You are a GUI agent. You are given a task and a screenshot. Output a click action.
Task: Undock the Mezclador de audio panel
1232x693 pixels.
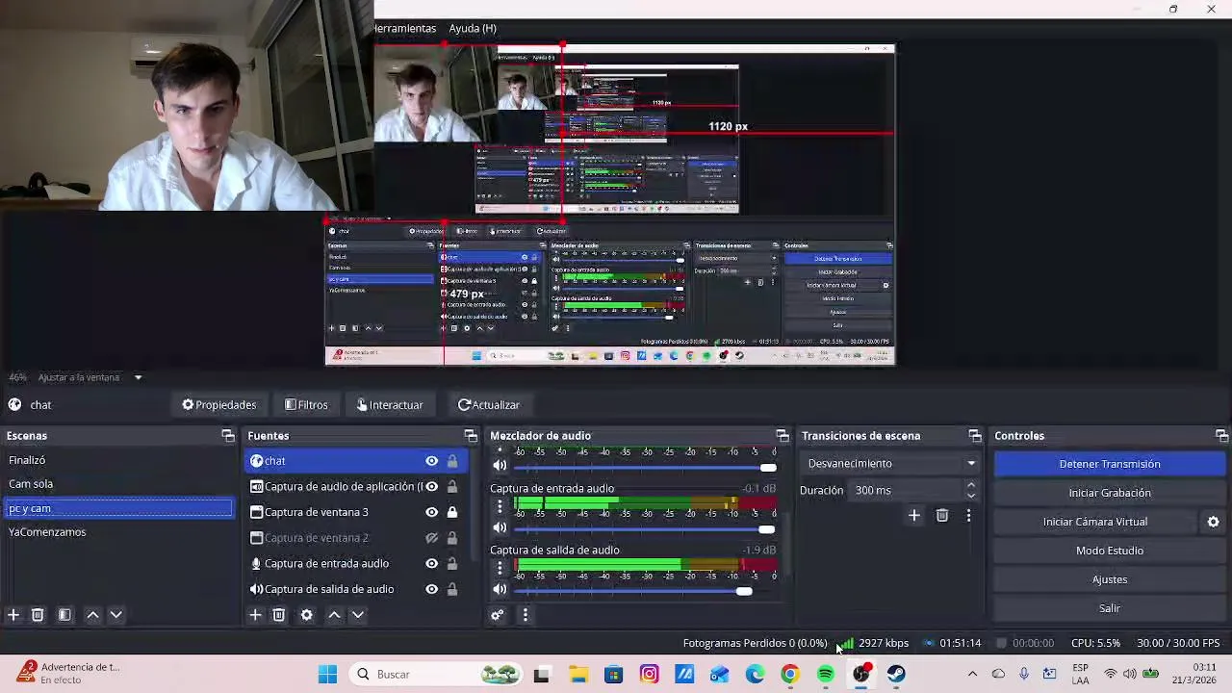783,436
